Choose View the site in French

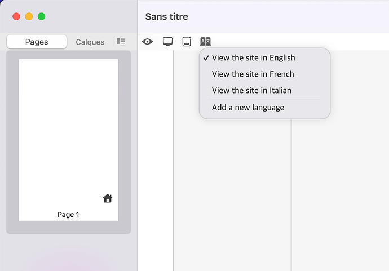(x=264, y=74)
